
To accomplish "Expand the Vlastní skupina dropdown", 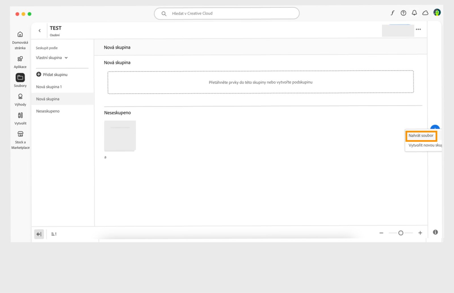I will click(52, 58).
